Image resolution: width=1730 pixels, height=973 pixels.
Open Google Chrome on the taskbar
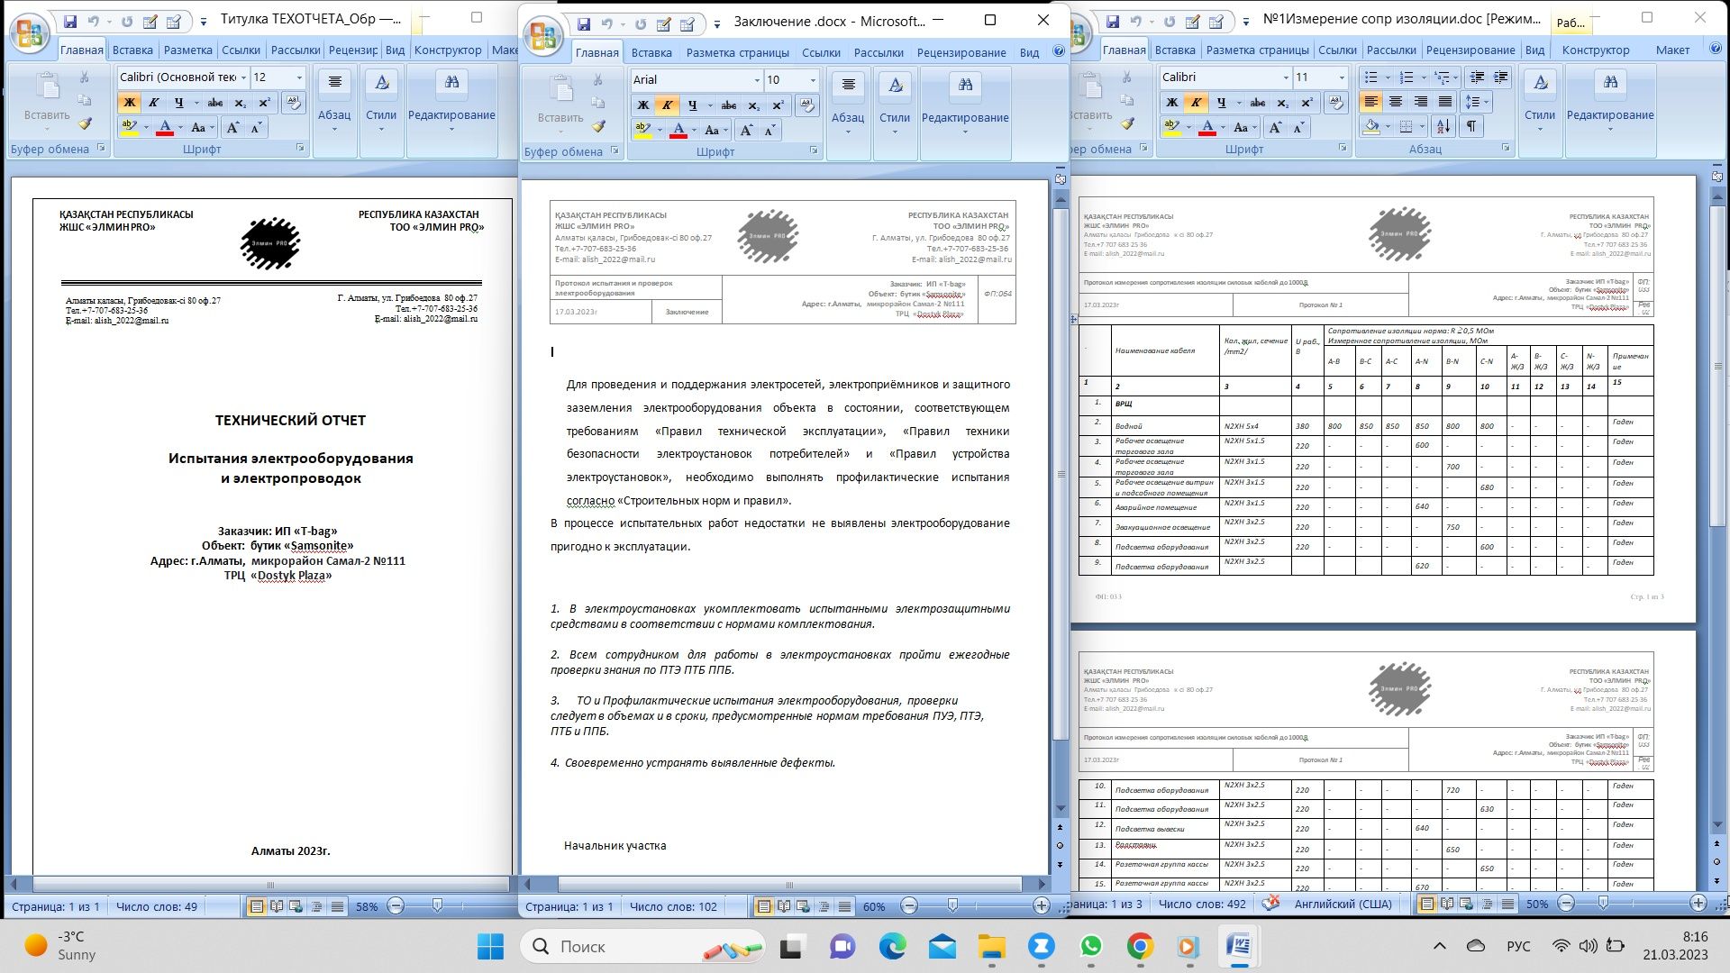(x=1140, y=946)
